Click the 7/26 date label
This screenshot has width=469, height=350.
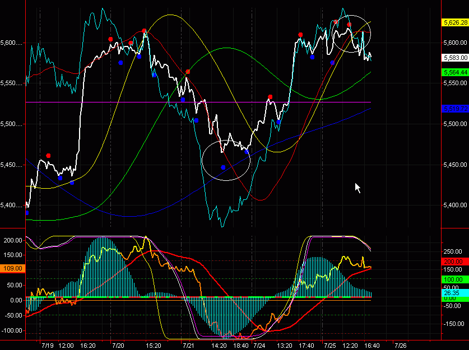click(x=401, y=346)
